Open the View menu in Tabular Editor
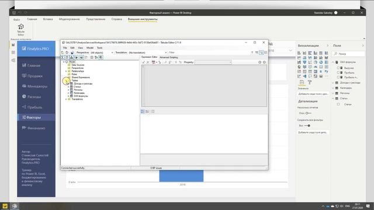 pyautogui.click(x=81, y=48)
